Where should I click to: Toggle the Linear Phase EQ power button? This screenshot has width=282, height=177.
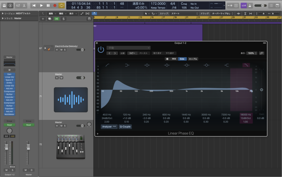click(101, 49)
